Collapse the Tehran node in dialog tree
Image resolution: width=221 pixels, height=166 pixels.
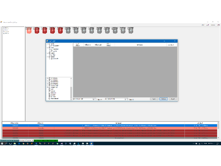click(x=47, y=57)
